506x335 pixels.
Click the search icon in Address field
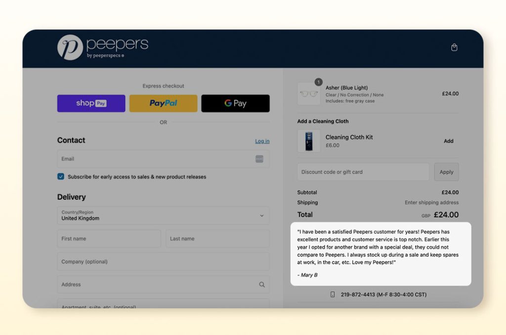262,285
